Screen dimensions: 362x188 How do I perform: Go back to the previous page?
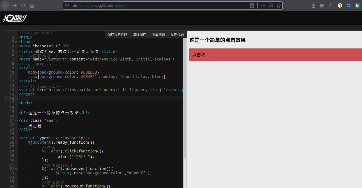tap(5, 5)
